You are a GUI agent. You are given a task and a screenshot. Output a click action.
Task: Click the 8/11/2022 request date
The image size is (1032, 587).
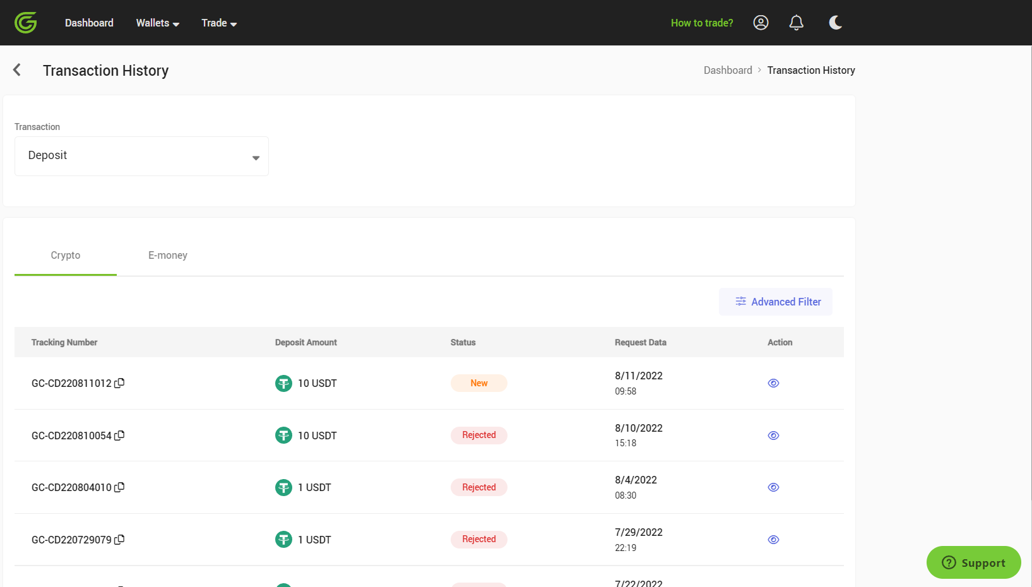click(x=639, y=376)
